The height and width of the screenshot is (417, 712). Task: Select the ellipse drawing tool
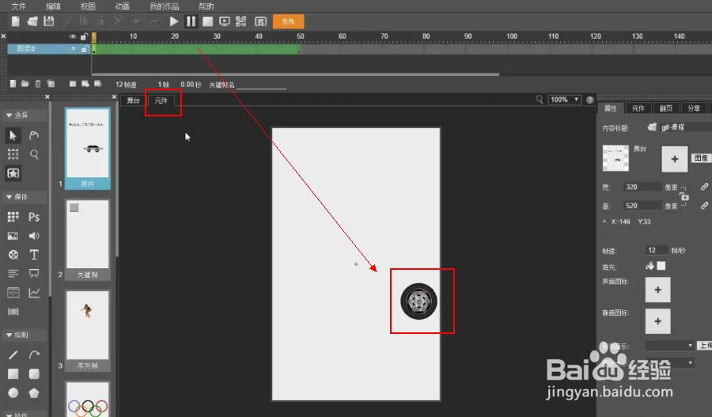pyautogui.click(x=13, y=393)
